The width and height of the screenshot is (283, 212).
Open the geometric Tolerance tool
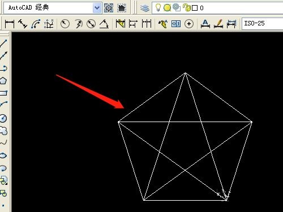click(176, 24)
